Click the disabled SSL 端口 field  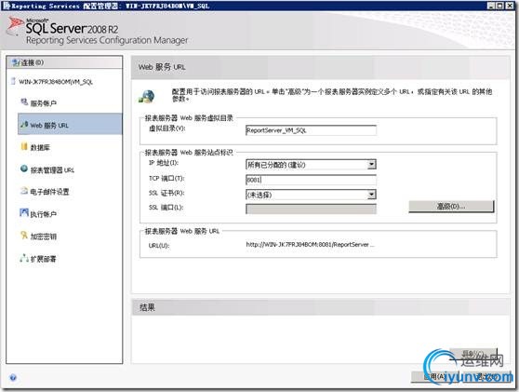pyautogui.click(x=311, y=209)
